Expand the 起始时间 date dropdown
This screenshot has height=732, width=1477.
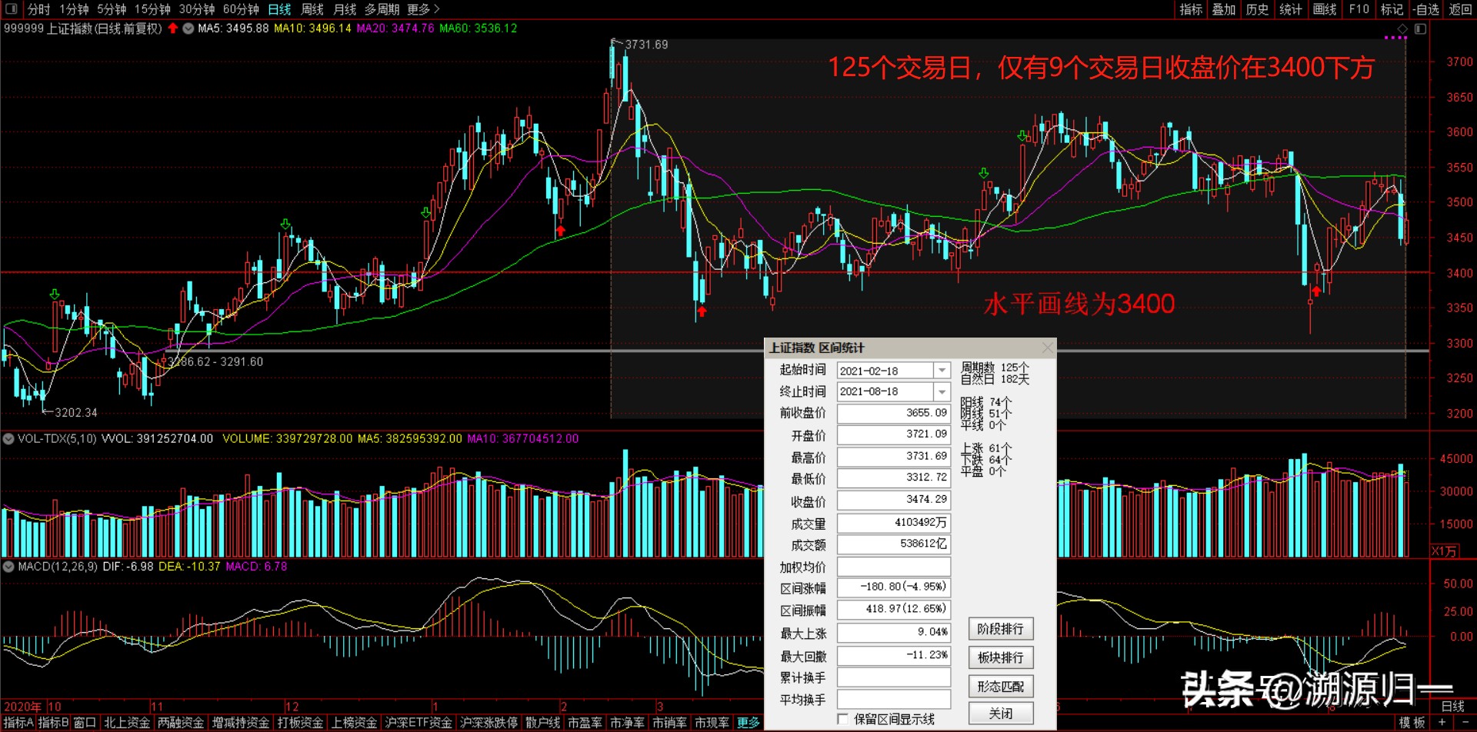pos(942,371)
